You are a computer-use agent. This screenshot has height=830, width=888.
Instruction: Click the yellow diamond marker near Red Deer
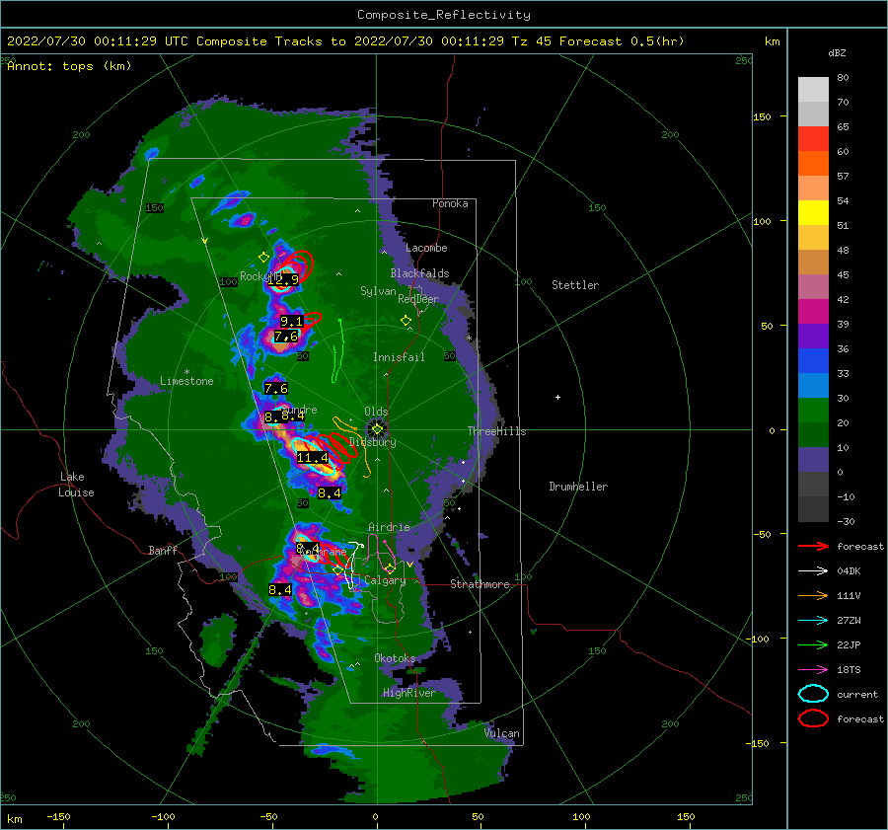(x=406, y=321)
